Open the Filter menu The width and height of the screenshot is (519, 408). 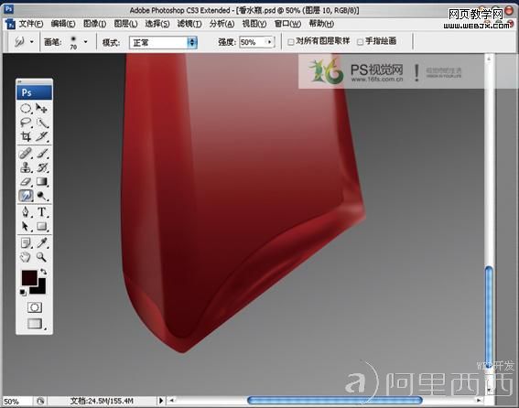[x=189, y=24]
